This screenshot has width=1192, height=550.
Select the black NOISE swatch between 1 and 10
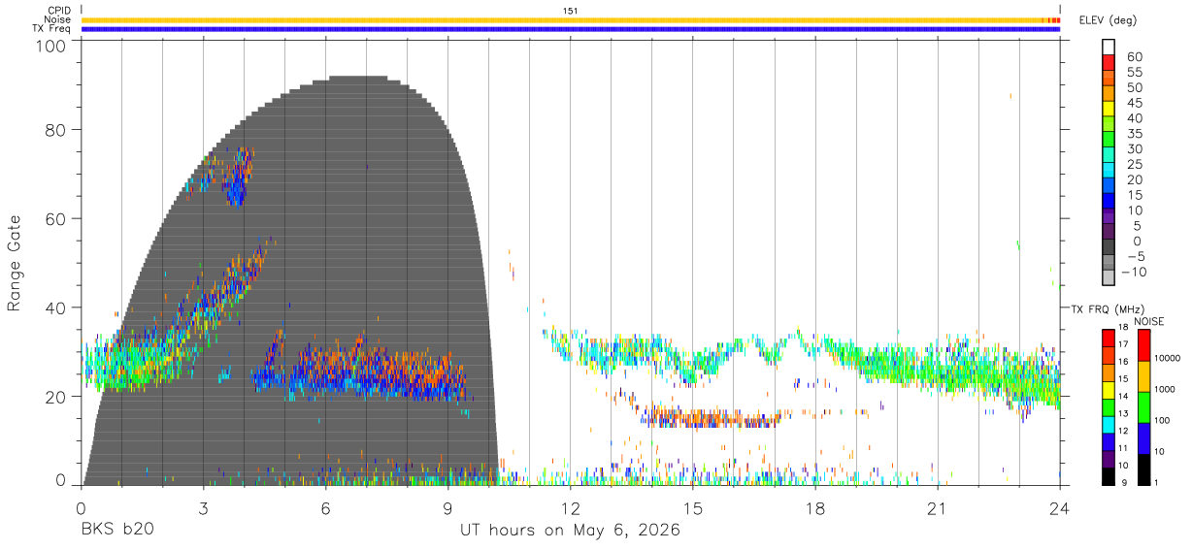1143,468
